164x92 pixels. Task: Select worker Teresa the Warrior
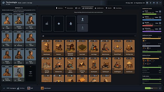pos(30,21)
